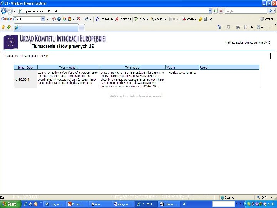Click the browser Back arrow button
The width and height of the screenshot is (277, 208).
click(3, 11)
